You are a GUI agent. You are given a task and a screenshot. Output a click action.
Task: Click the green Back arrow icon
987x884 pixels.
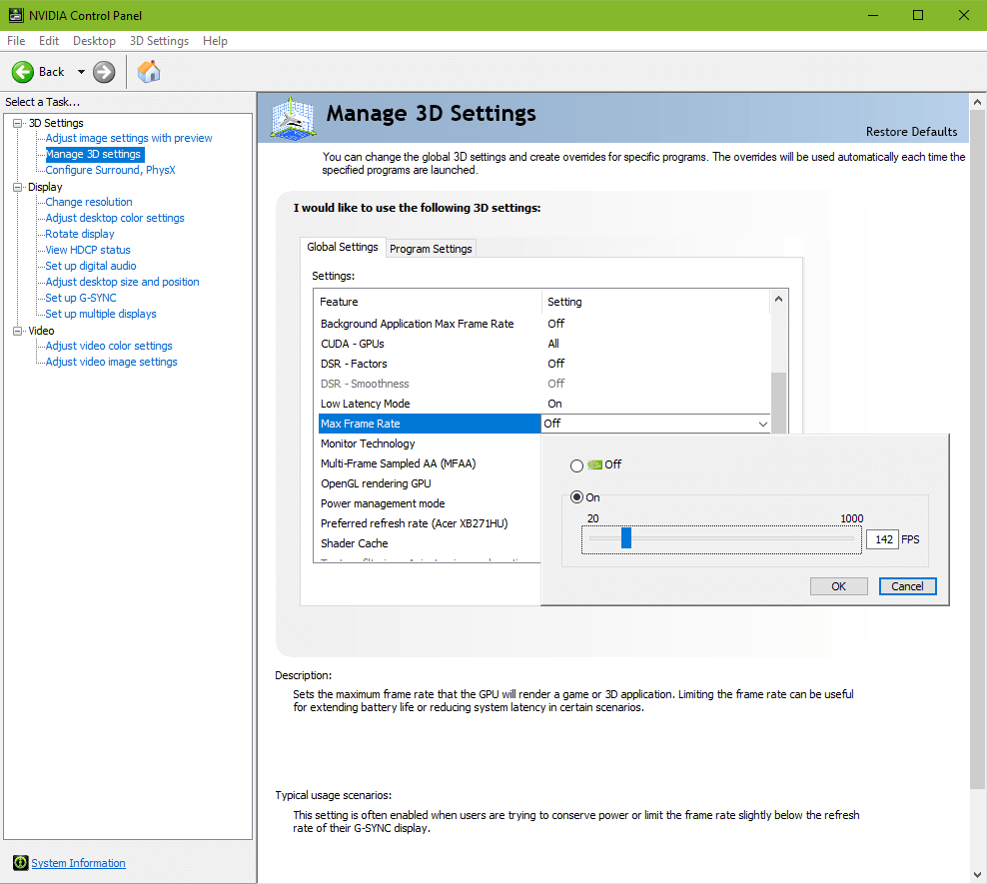(x=23, y=72)
